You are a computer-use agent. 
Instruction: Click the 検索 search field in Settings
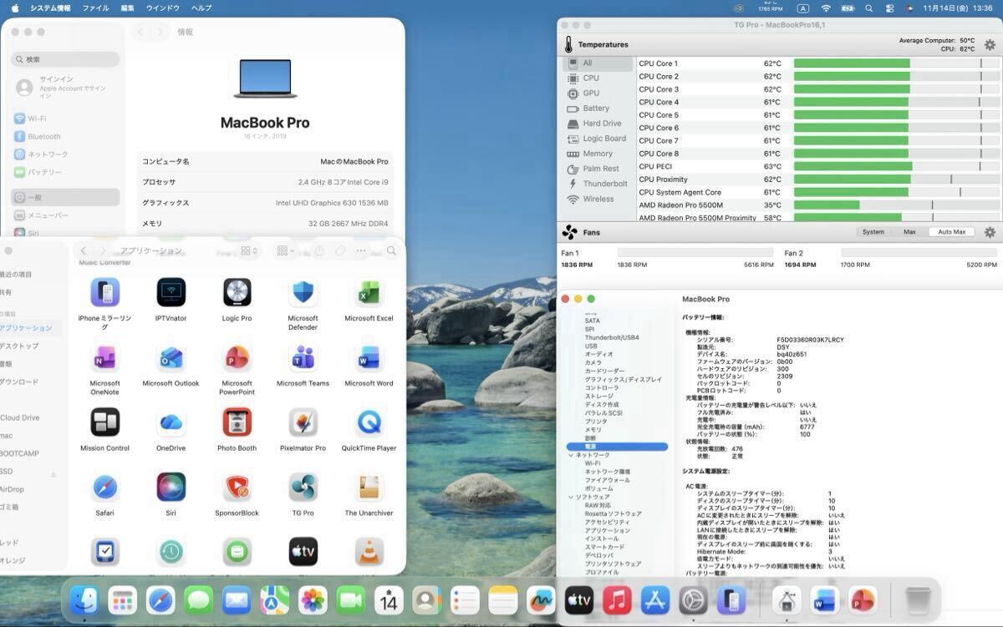point(67,60)
